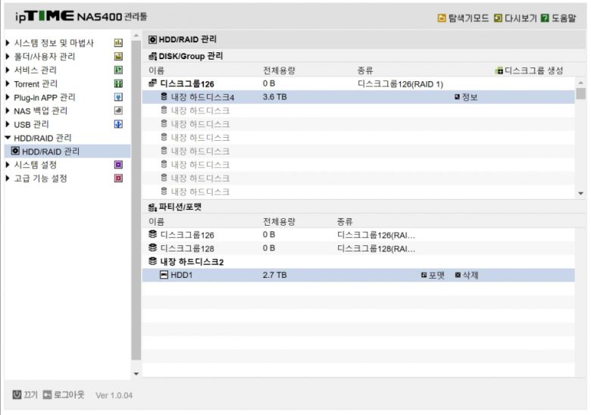The height and width of the screenshot is (415, 591).
Task: Click the 3.6 TB capacity value
Action: tap(275, 97)
